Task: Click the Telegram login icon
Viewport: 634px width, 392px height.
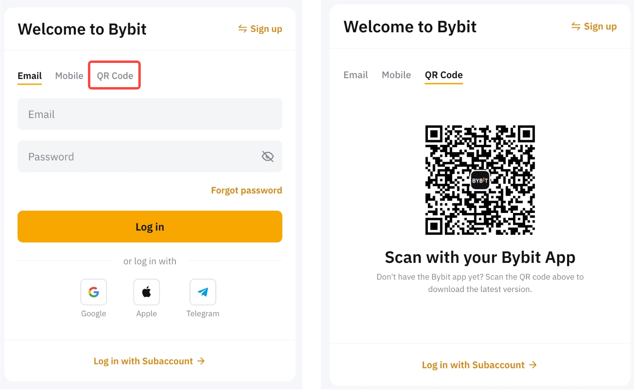Action: pos(203,292)
